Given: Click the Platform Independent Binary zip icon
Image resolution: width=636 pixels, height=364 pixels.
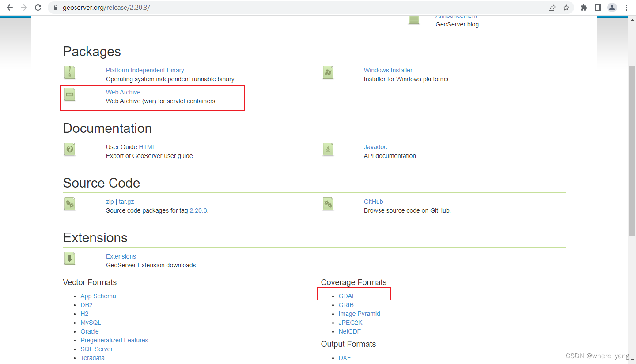Looking at the screenshot, I should [x=69, y=72].
